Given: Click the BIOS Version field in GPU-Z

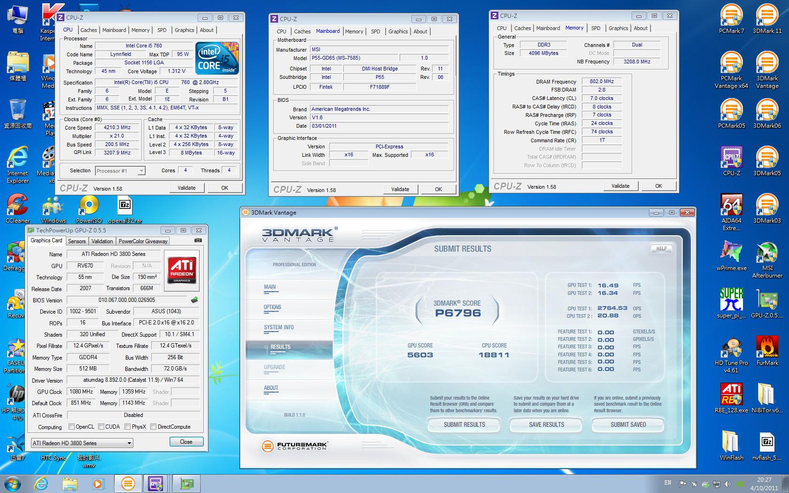Looking at the screenshot, I should click(x=127, y=300).
